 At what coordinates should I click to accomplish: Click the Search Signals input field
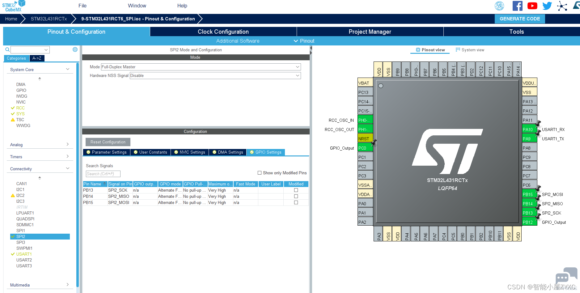click(x=103, y=174)
